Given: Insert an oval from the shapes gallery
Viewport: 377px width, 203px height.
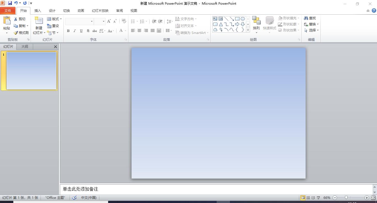Looking at the screenshot, I should pos(243,18).
